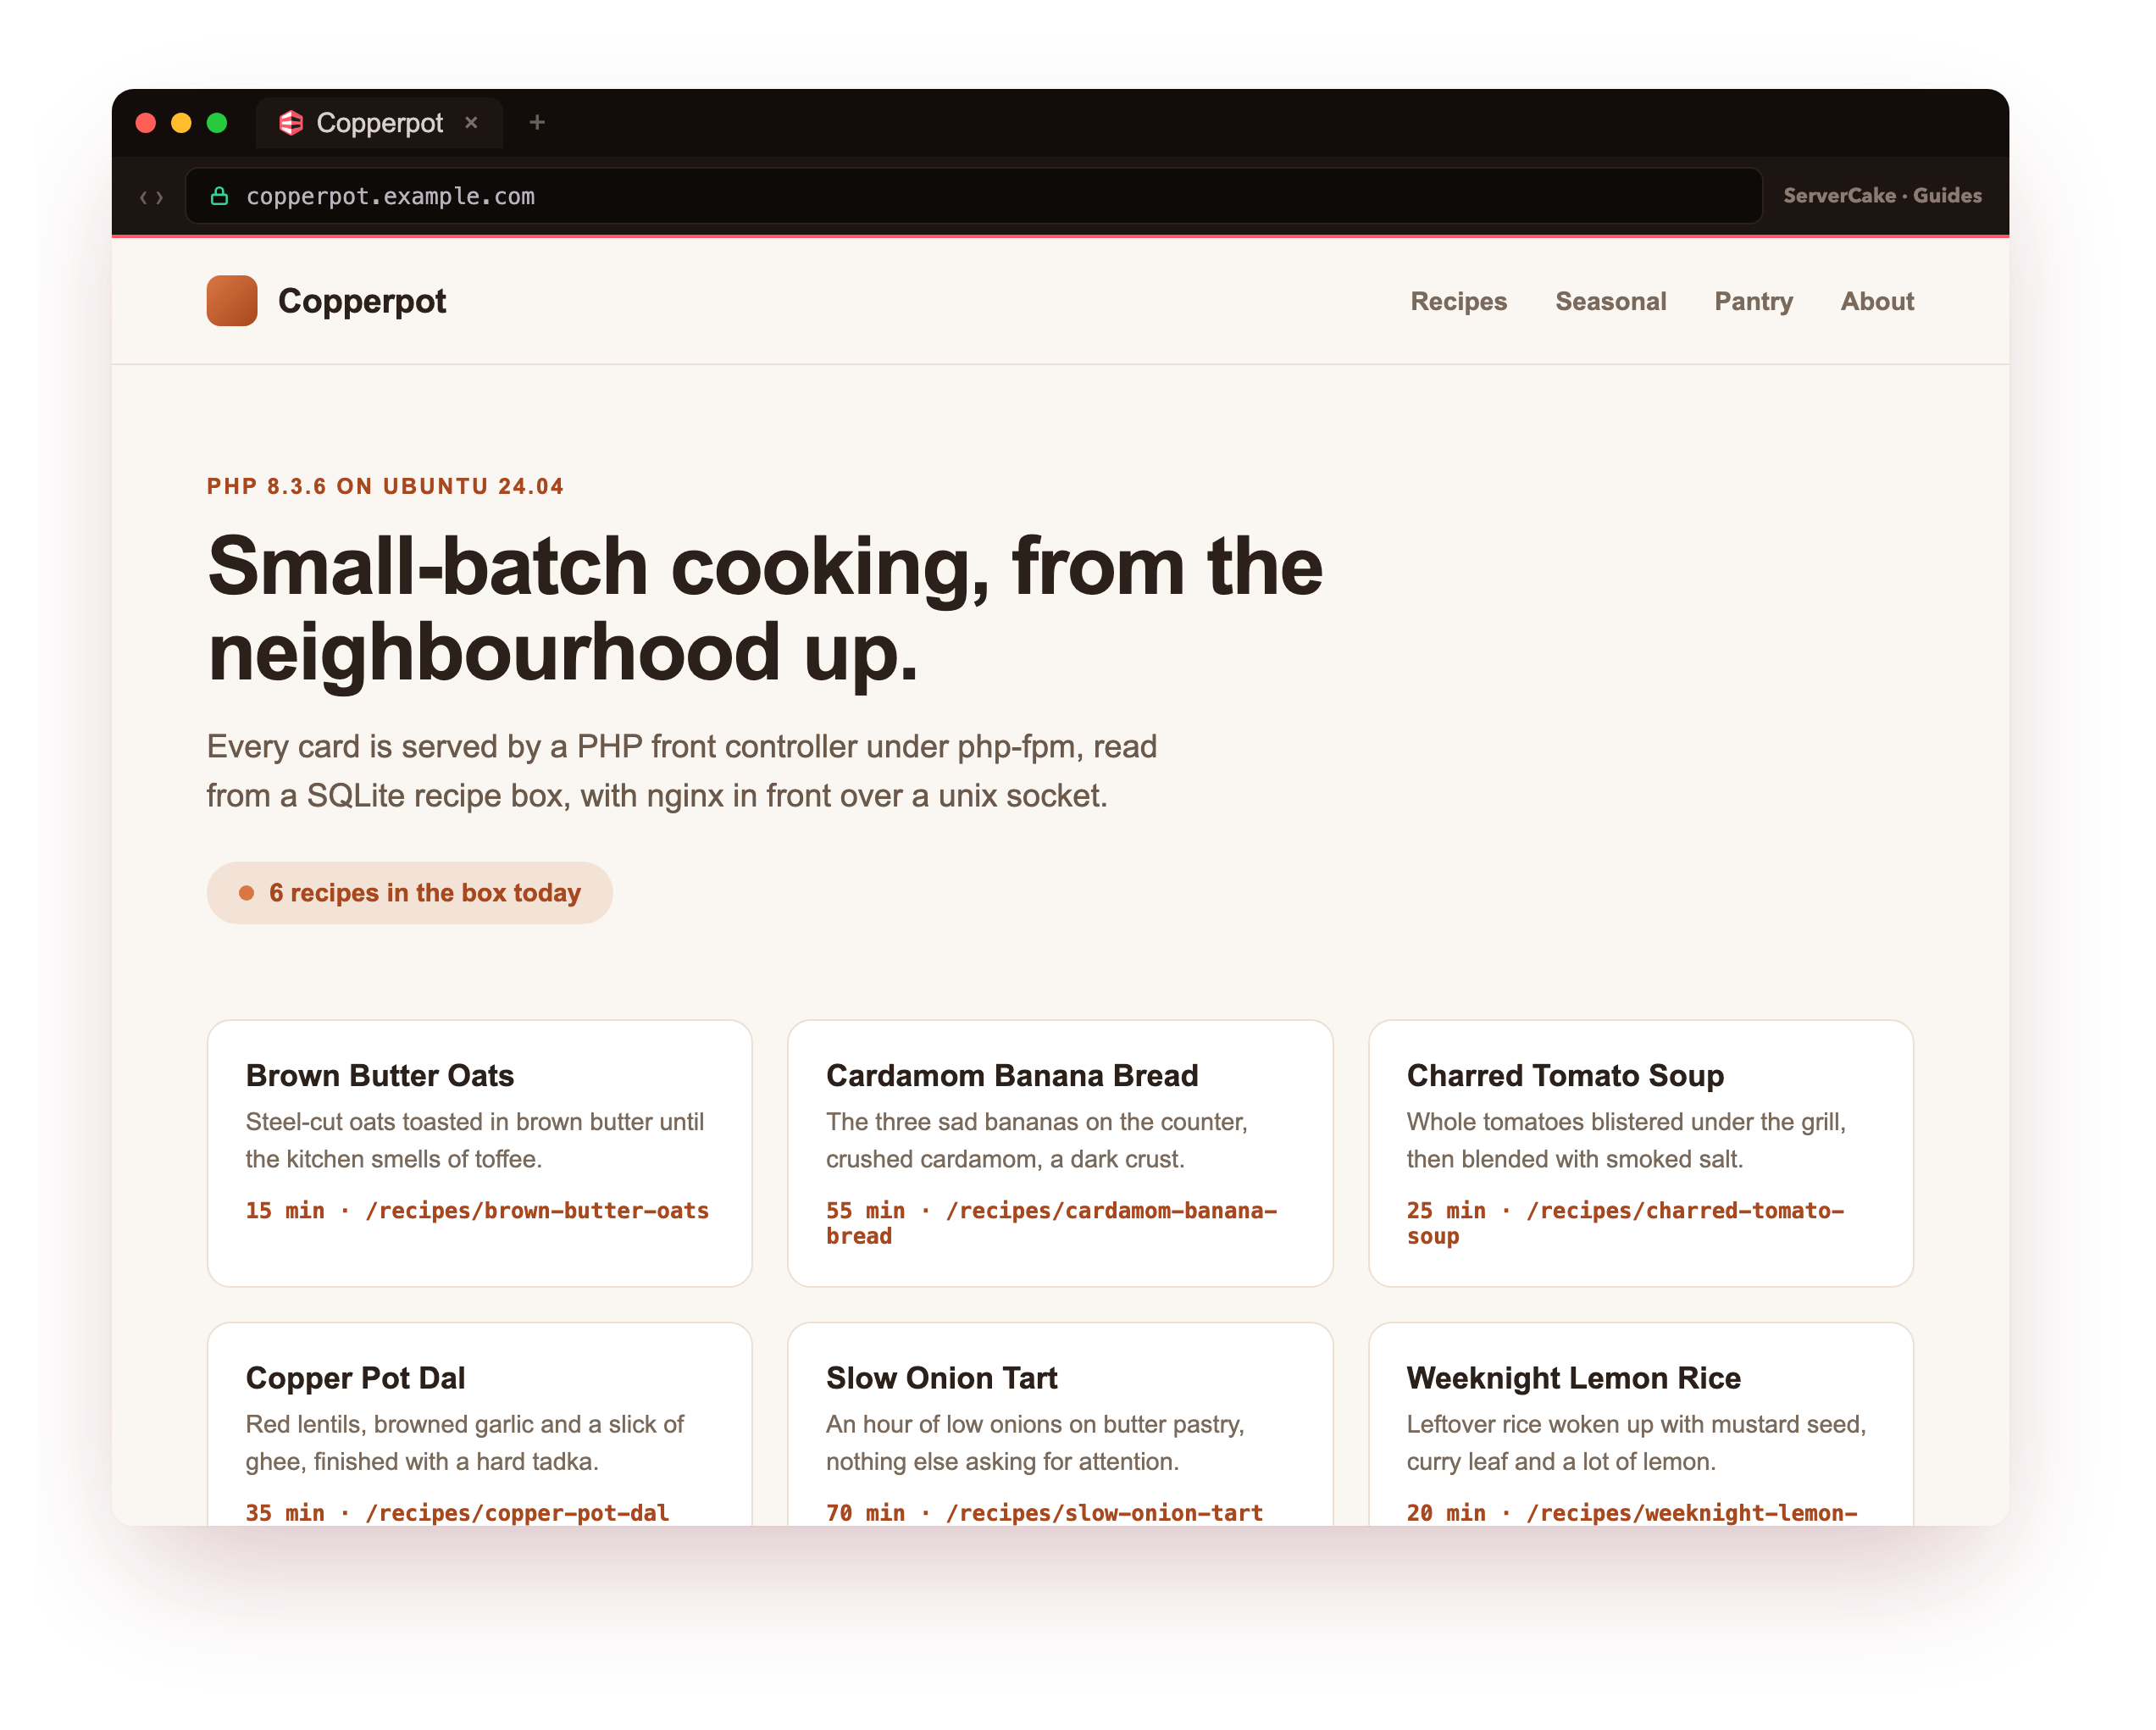Click 'An hour of low onions' description
The height and width of the screenshot is (1730, 2156).
click(1035, 1443)
